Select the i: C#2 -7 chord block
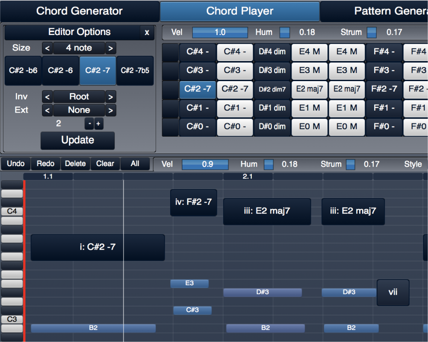The width and height of the screenshot is (428, 342). 98,248
